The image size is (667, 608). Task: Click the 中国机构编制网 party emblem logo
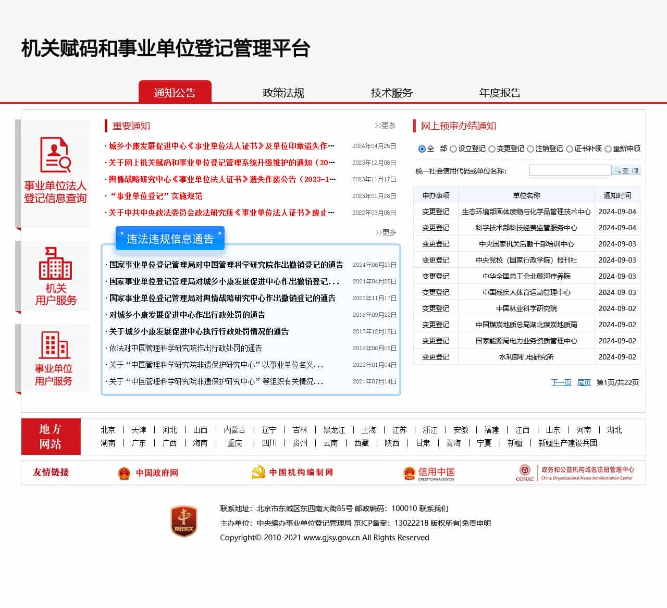click(x=258, y=473)
